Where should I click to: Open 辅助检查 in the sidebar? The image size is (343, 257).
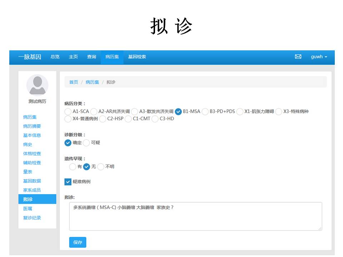click(x=32, y=163)
